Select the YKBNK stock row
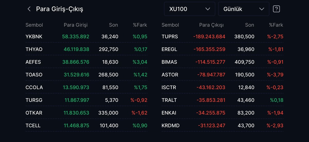 point(87,37)
